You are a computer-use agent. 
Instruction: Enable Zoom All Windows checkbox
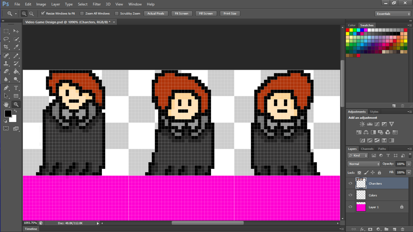point(82,14)
